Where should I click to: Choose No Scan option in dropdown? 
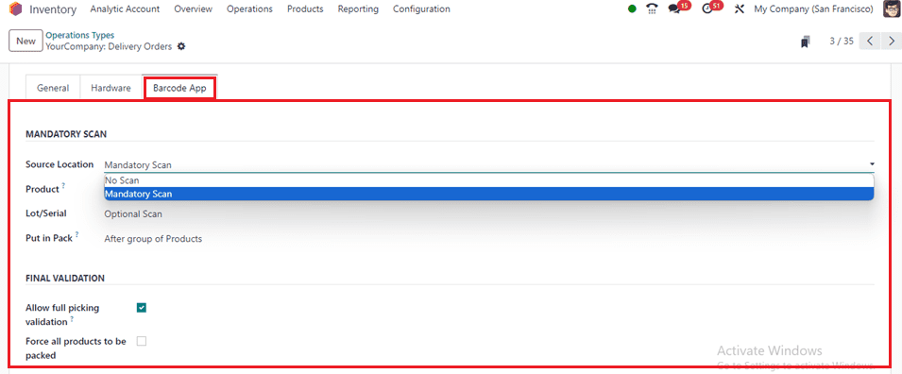[488, 180]
